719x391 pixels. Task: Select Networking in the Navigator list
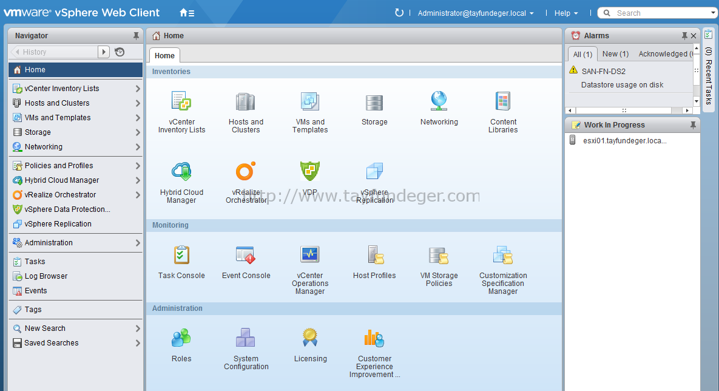(75, 147)
